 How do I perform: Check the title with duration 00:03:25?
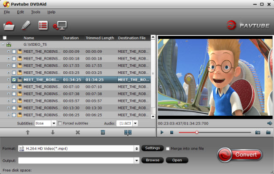pyautogui.click(x=14, y=73)
